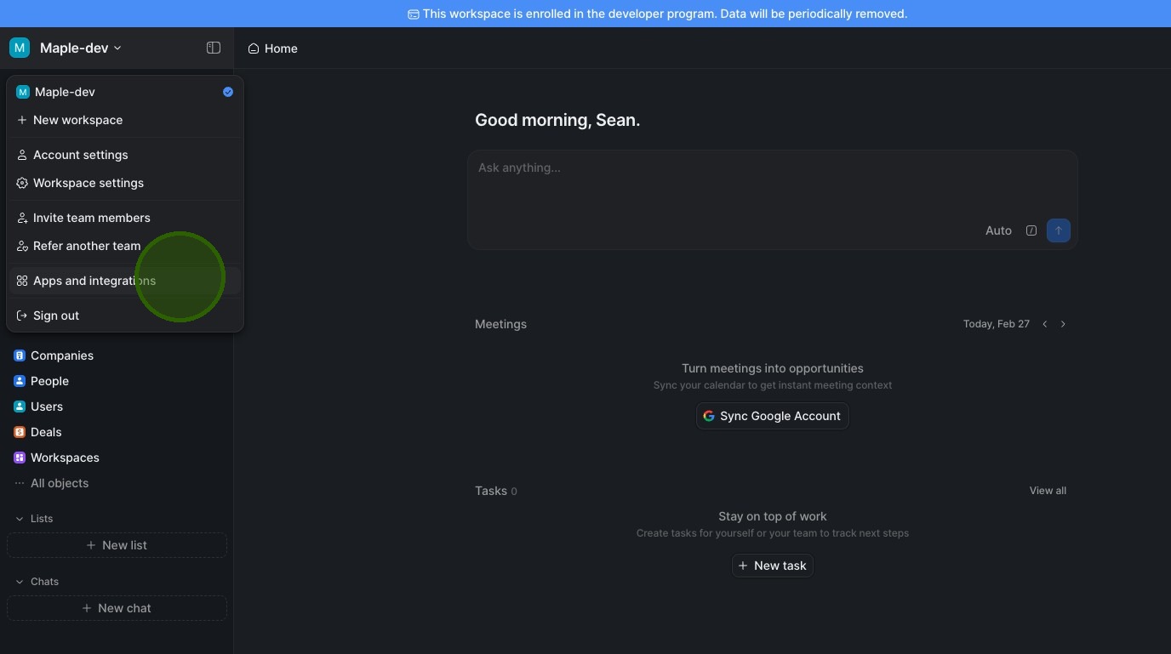1171x654 pixels.
Task: Create a list with New list
Action: 117,545
